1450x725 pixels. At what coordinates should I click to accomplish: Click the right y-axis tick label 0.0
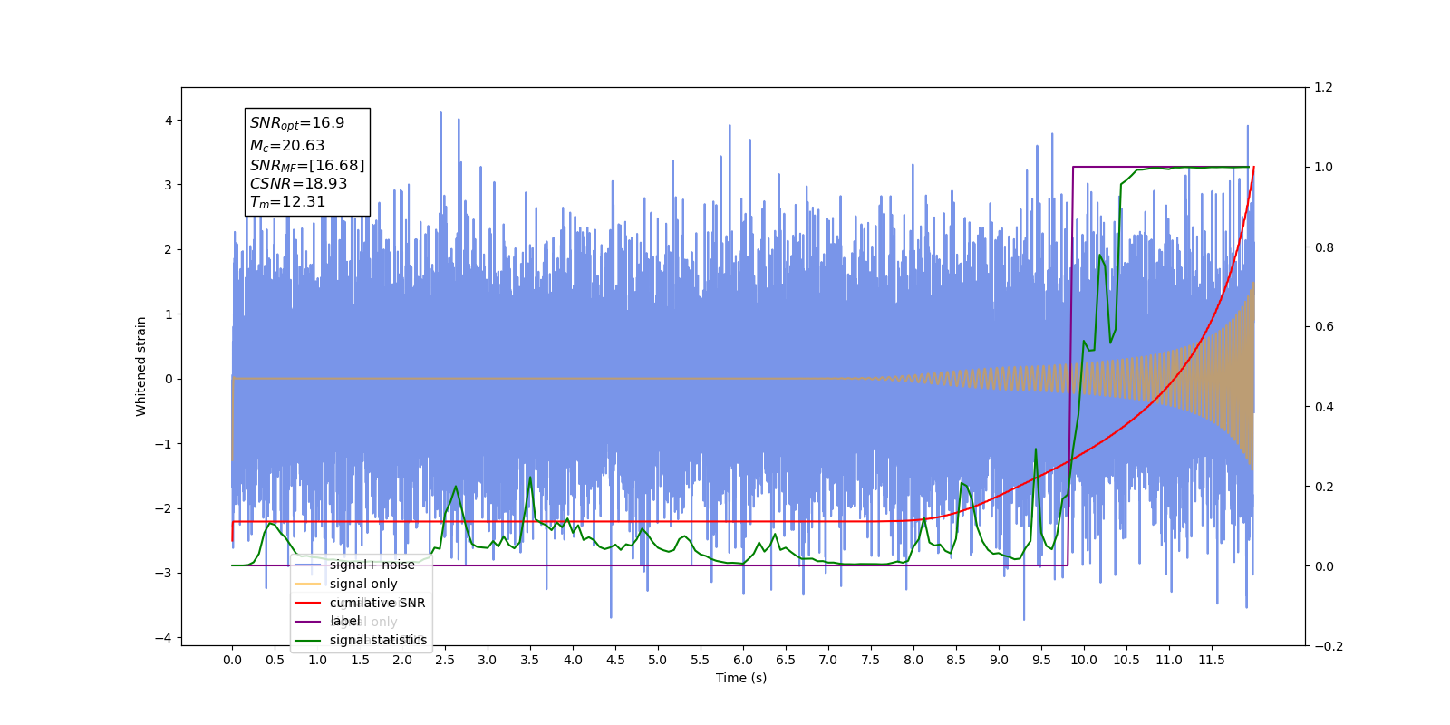tap(1324, 566)
